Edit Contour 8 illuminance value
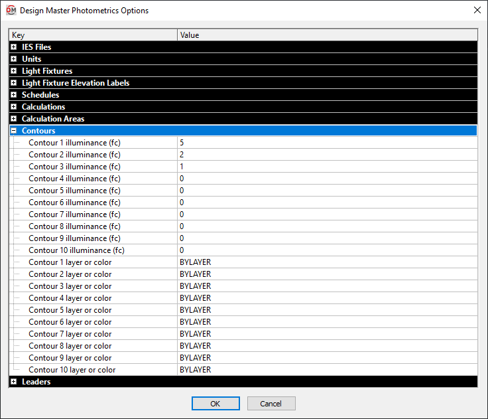The width and height of the screenshot is (488, 419). tap(328, 226)
